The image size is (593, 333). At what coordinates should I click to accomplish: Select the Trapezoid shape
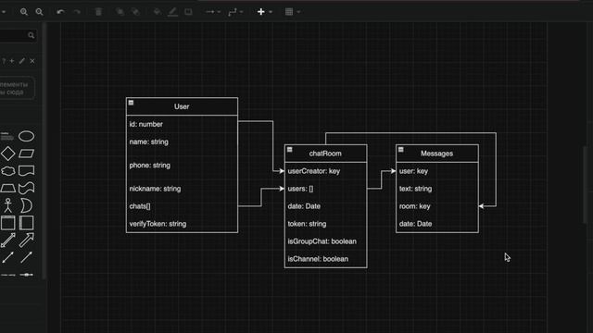coord(7,188)
